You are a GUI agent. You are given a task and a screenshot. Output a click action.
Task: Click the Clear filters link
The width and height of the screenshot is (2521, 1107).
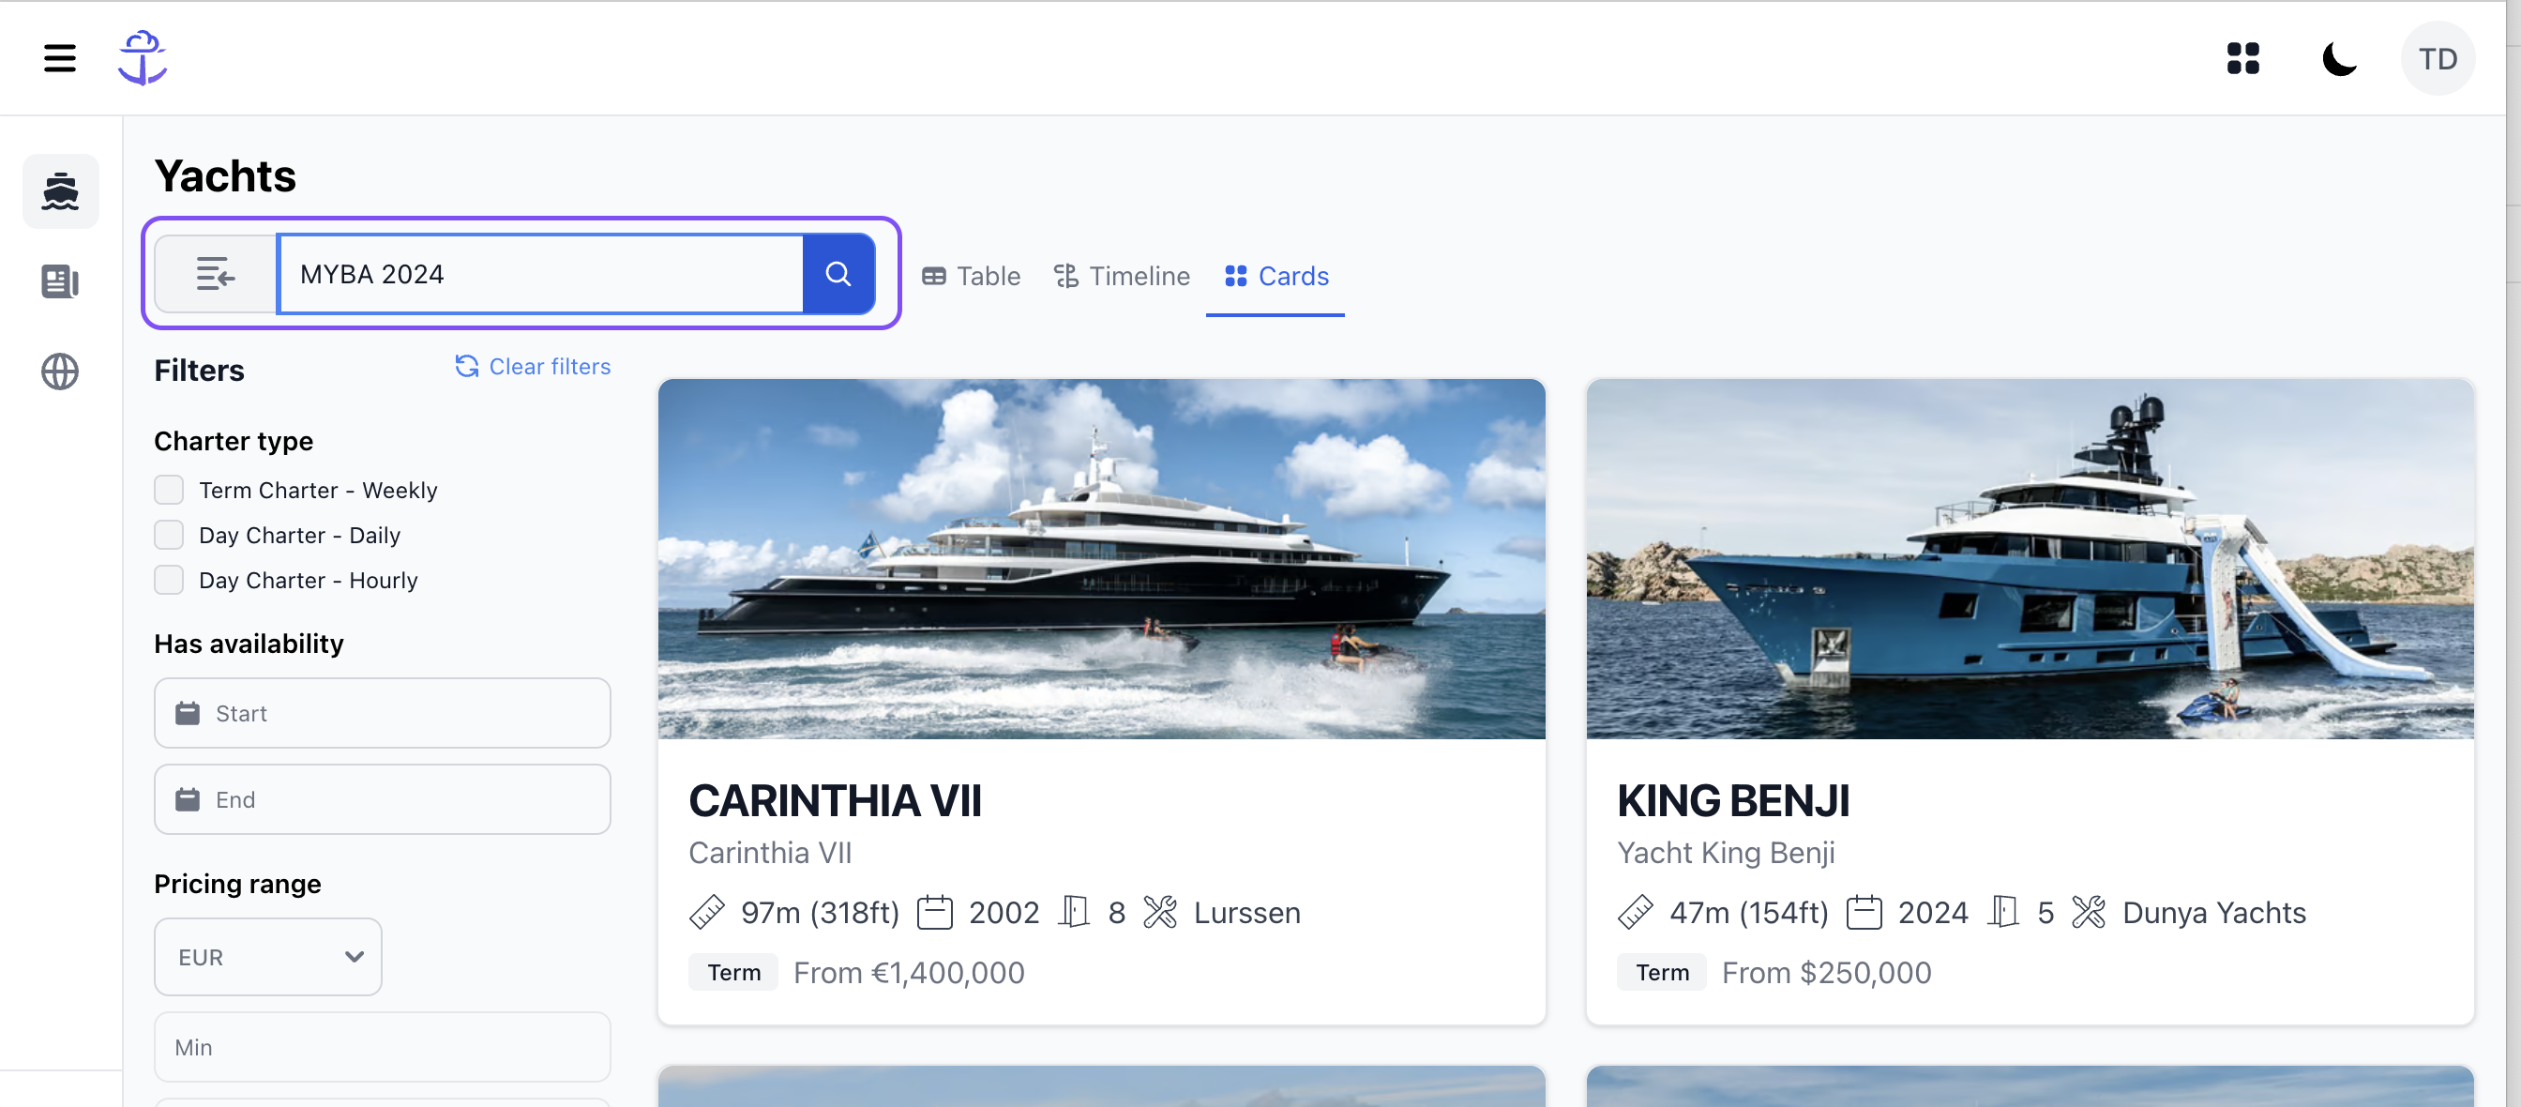click(x=534, y=366)
